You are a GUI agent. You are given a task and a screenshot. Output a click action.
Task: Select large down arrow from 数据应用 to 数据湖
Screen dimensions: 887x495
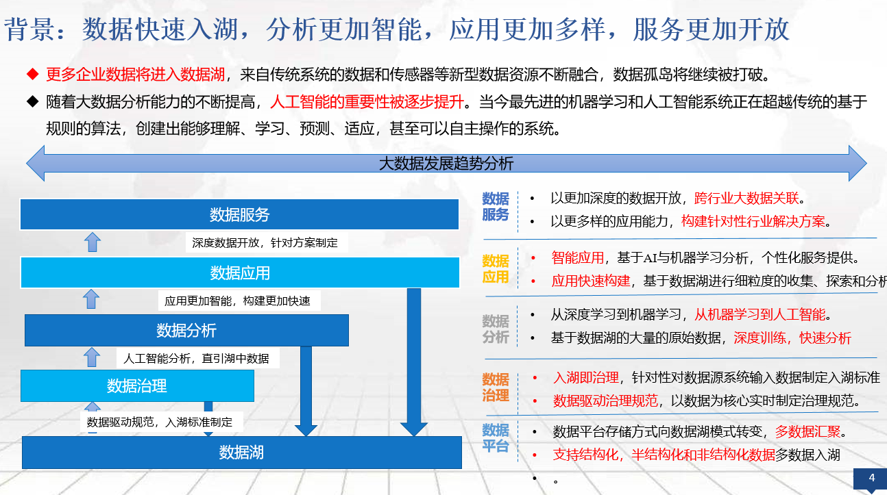(414, 362)
